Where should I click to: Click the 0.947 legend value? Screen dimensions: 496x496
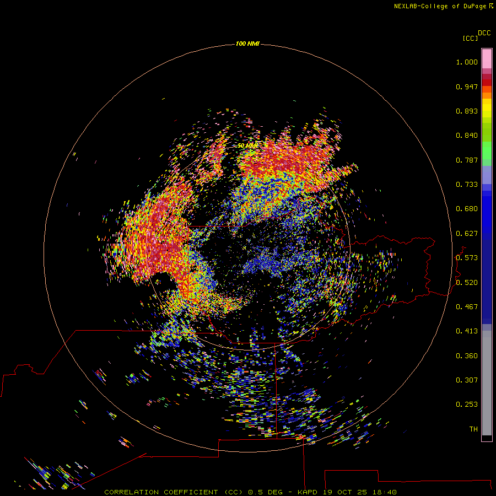[467, 87]
